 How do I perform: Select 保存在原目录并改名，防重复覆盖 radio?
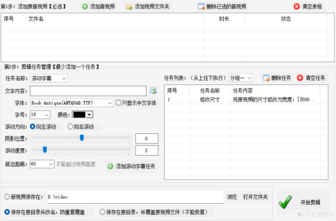coord(7,212)
